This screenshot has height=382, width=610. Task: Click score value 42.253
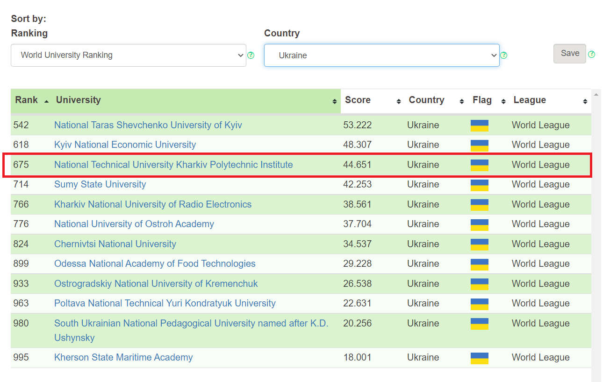point(357,184)
